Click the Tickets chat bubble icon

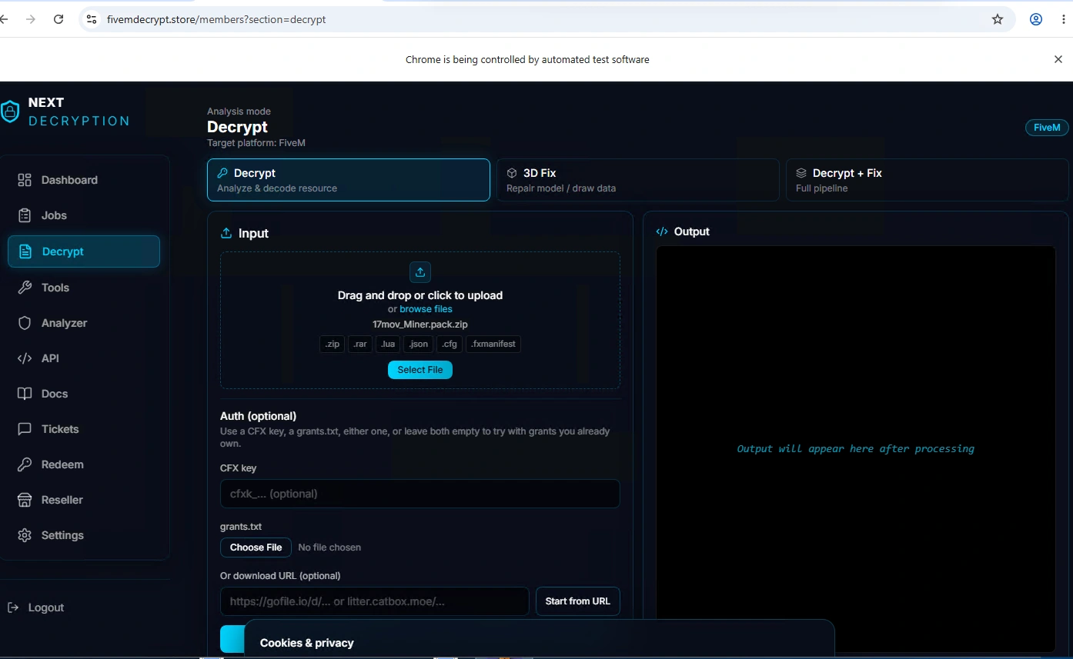tap(25, 429)
